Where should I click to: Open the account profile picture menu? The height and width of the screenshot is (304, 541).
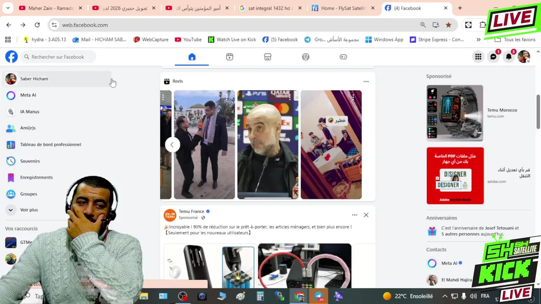(x=524, y=57)
